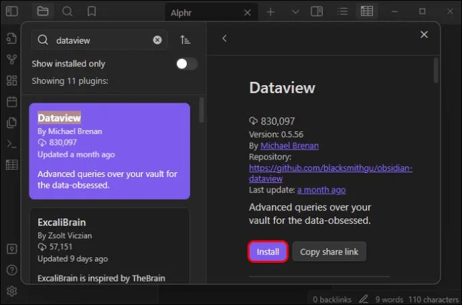The height and width of the screenshot is (305, 462).
Task: Toggle the left sidebar panel icon
Action: (12, 11)
